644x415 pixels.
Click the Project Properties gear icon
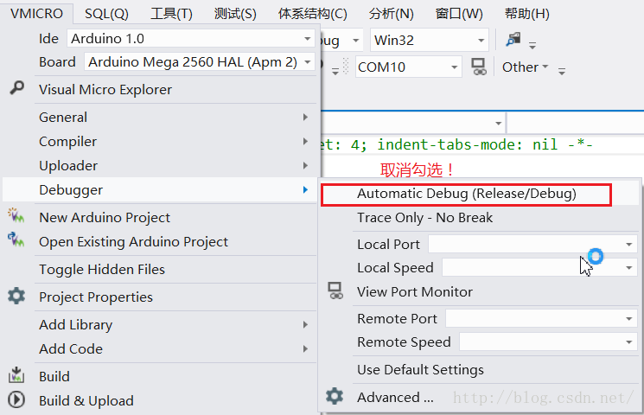(16, 296)
